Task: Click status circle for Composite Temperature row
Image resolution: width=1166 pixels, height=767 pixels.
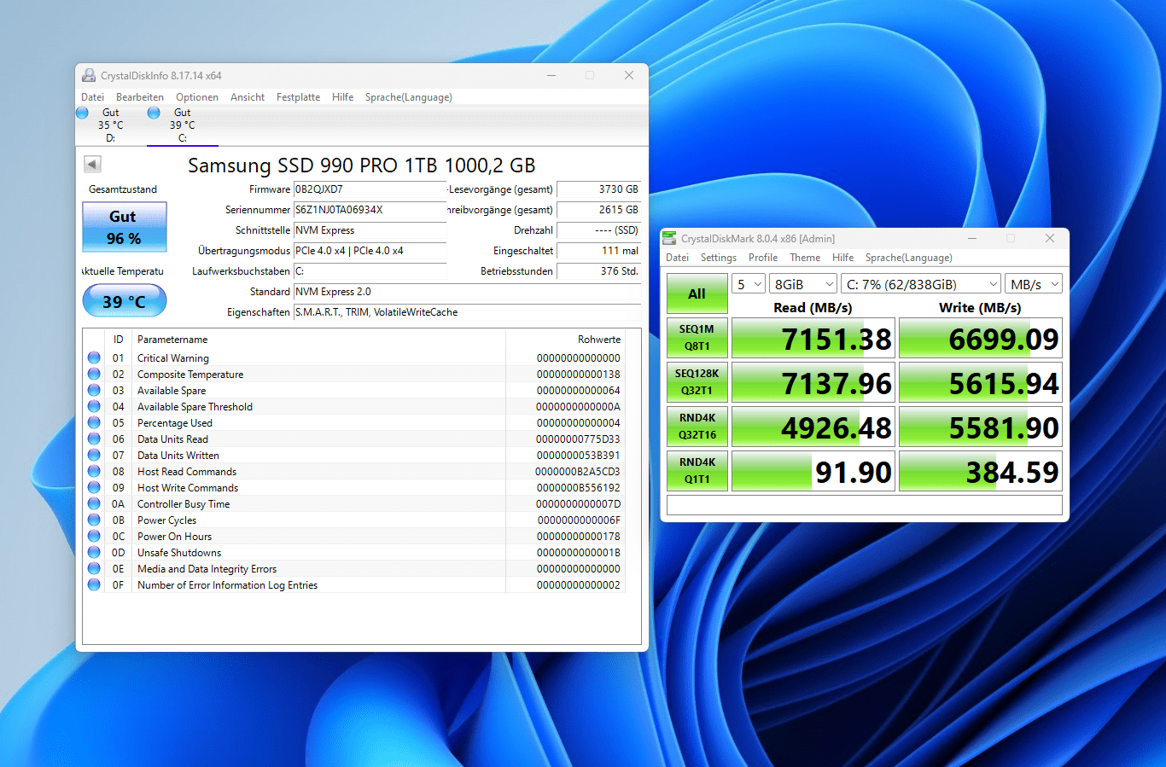Action: tap(94, 374)
